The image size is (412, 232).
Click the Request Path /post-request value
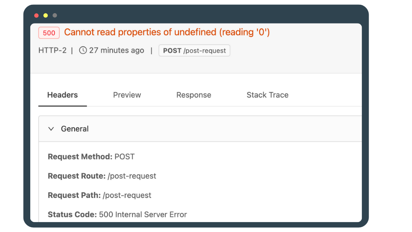pyautogui.click(x=127, y=195)
